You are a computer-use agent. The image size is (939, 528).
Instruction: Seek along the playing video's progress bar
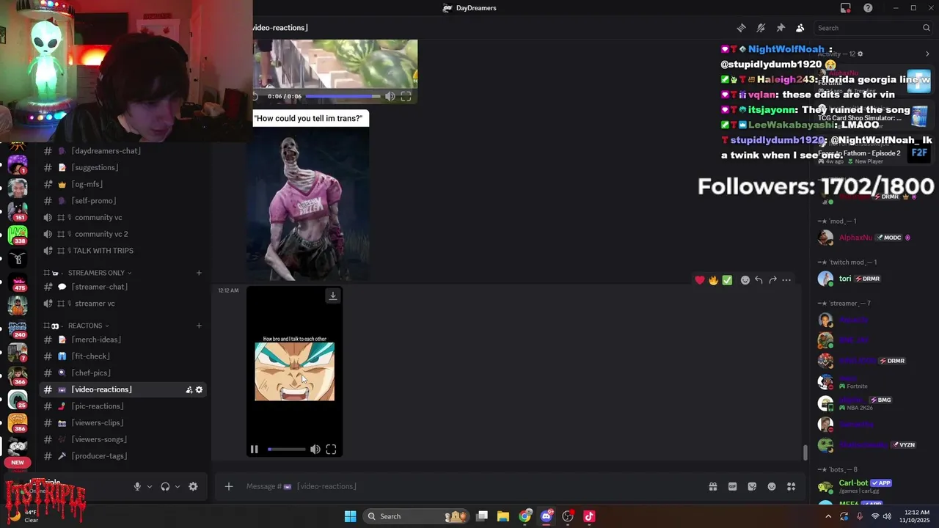287,450
